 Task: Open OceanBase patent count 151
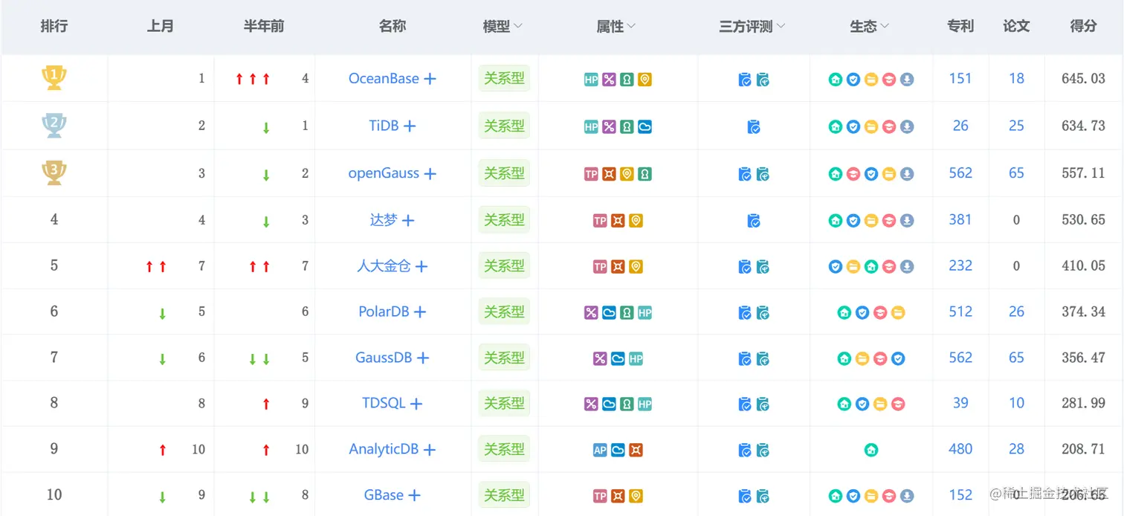(x=960, y=79)
